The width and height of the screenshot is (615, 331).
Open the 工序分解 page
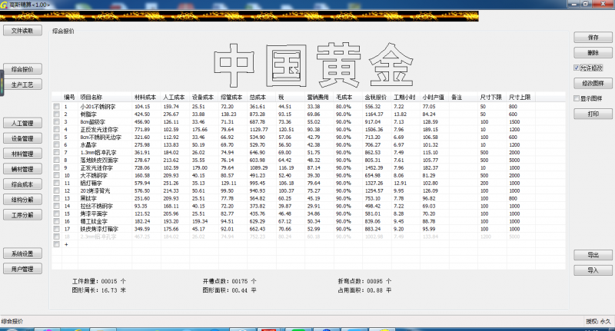pos(22,215)
